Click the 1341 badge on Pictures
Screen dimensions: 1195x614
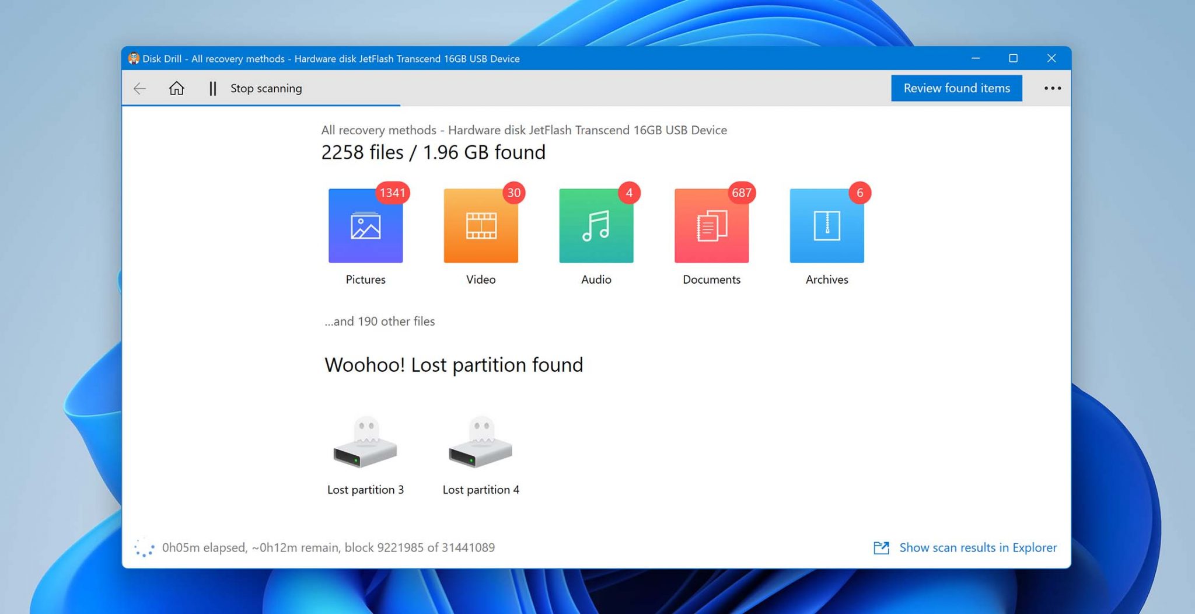392,193
